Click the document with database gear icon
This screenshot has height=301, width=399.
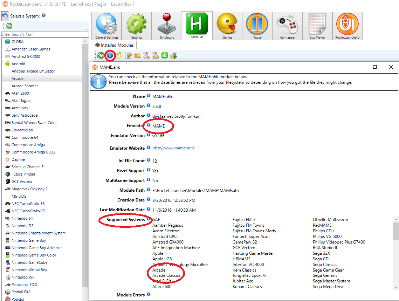pyautogui.click(x=156, y=55)
